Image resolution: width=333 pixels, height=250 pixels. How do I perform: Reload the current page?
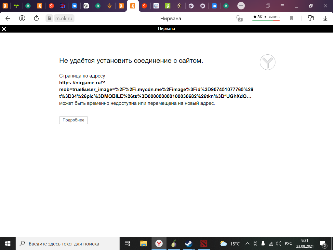pos(36,19)
